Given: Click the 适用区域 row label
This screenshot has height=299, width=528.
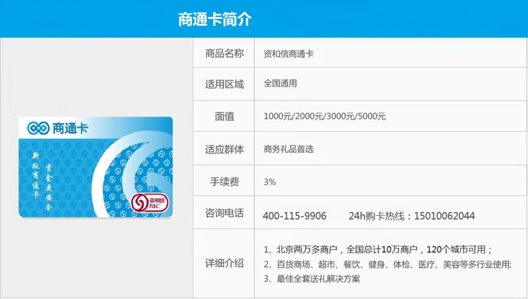Looking at the screenshot, I should click(x=224, y=84).
